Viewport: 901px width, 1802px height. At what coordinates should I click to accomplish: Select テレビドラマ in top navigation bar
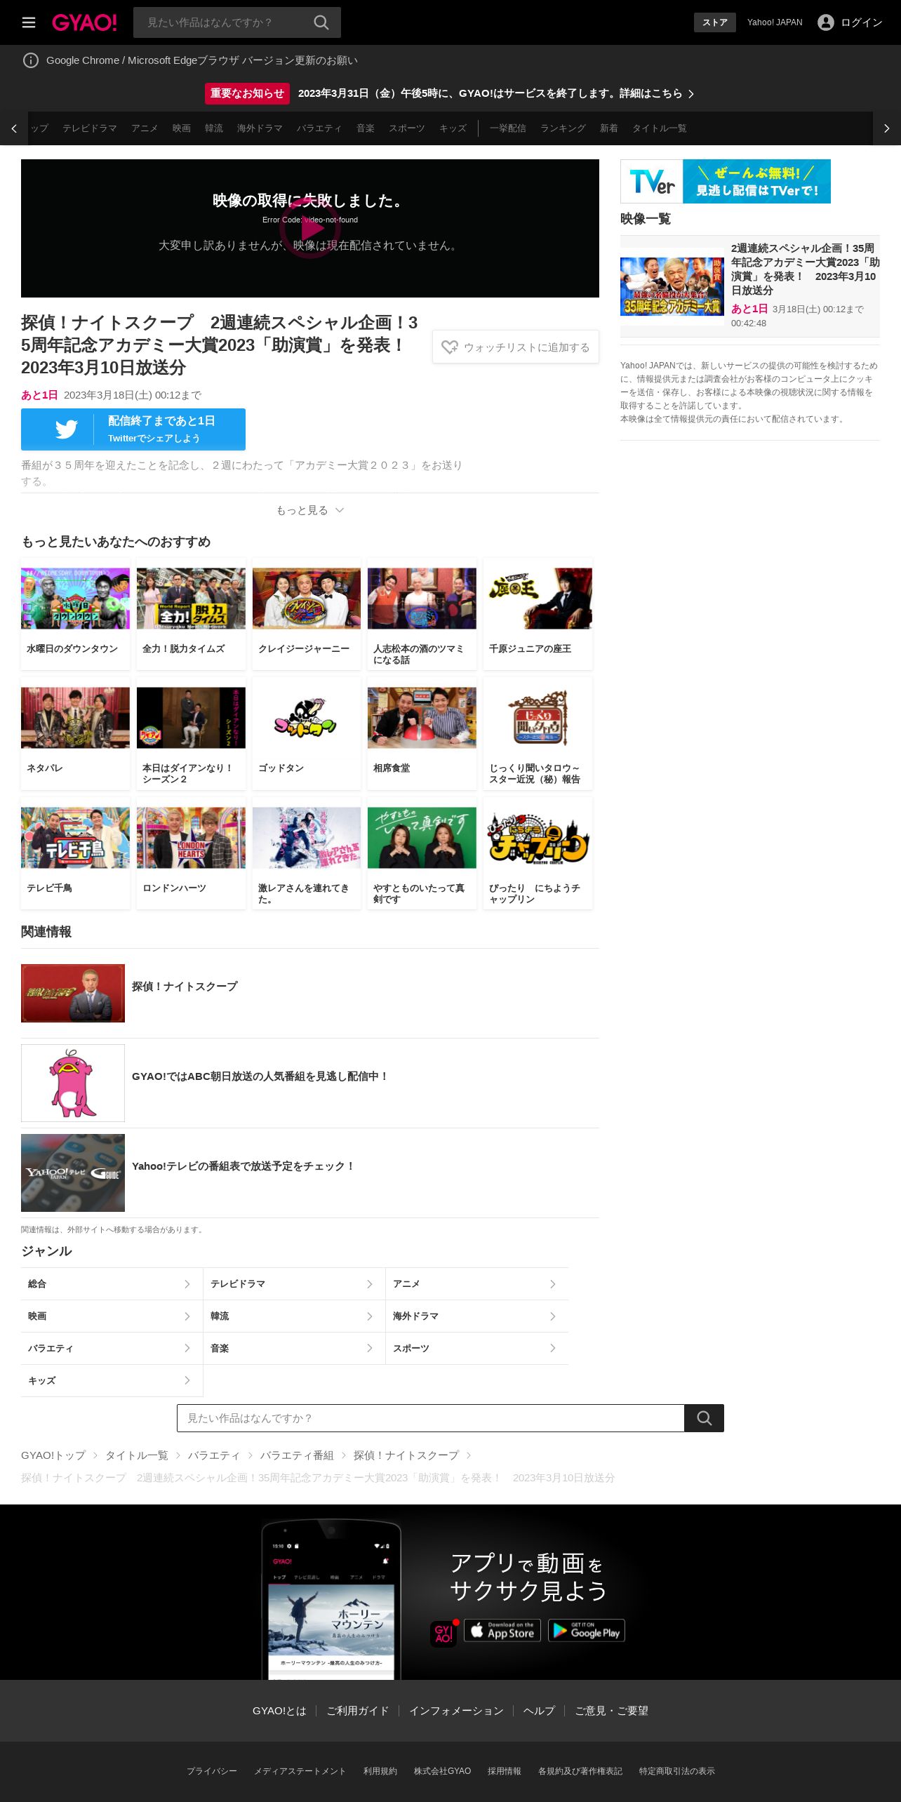click(x=90, y=128)
